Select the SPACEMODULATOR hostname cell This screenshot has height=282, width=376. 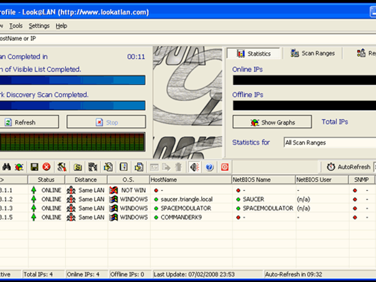pyautogui.click(x=186, y=208)
